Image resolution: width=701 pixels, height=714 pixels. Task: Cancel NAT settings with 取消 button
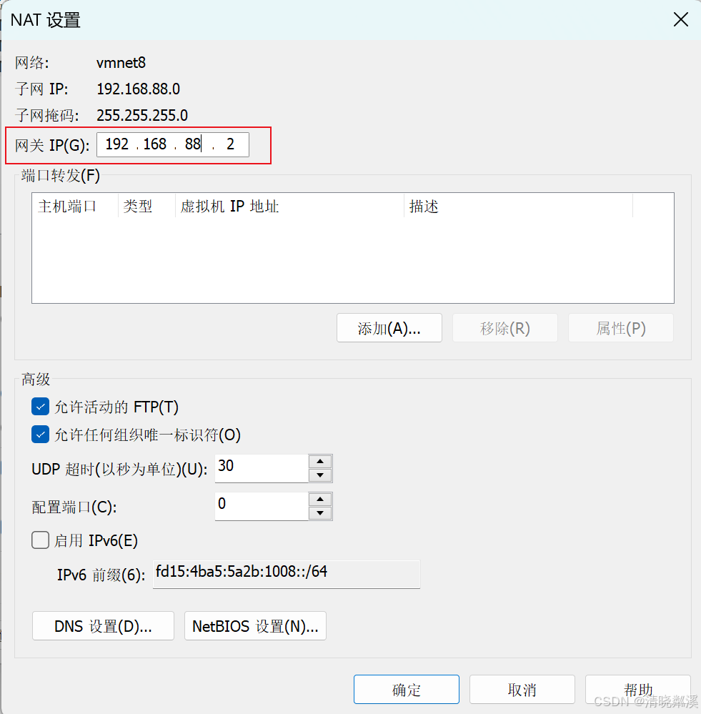[x=522, y=689]
